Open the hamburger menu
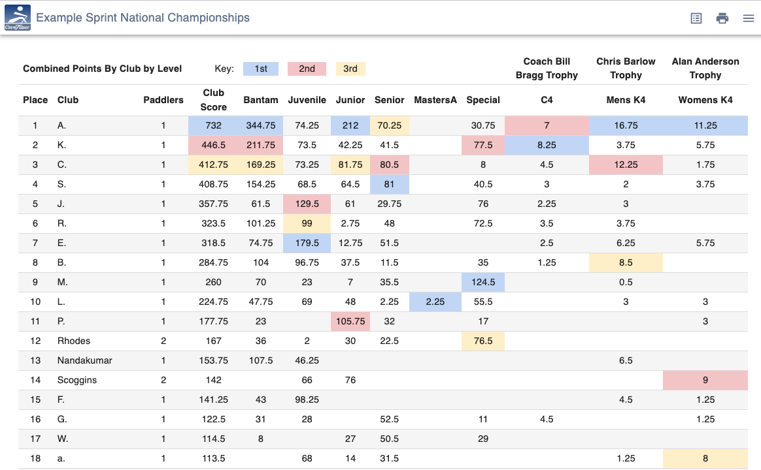Viewport: 761px width, 470px height. pyautogui.click(x=749, y=18)
